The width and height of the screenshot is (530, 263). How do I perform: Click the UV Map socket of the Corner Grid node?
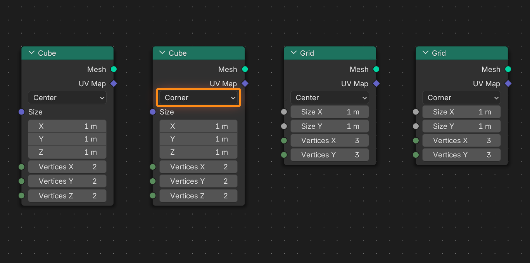tap(508, 84)
